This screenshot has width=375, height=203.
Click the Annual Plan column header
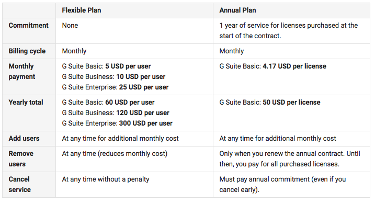(x=237, y=10)
